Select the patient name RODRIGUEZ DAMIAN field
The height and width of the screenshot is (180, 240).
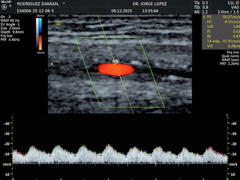(x=38, y=4)
